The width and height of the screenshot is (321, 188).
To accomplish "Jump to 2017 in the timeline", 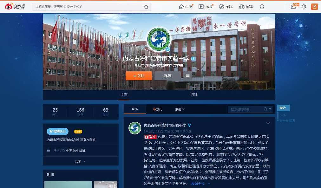I will click(x=283, y=115).
